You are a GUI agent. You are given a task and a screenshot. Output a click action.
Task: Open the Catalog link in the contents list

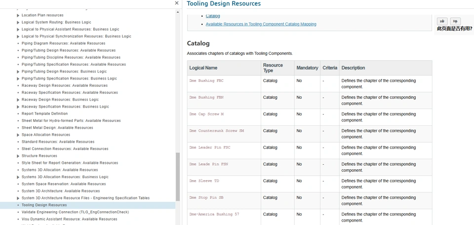coord(213,16)
